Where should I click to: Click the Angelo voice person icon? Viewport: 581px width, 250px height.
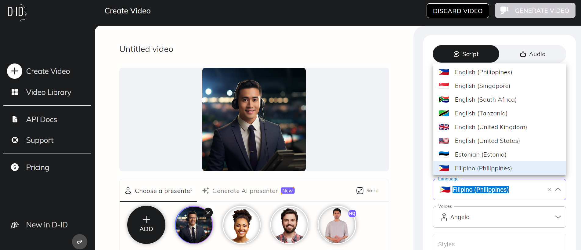[x=444, y=217]
